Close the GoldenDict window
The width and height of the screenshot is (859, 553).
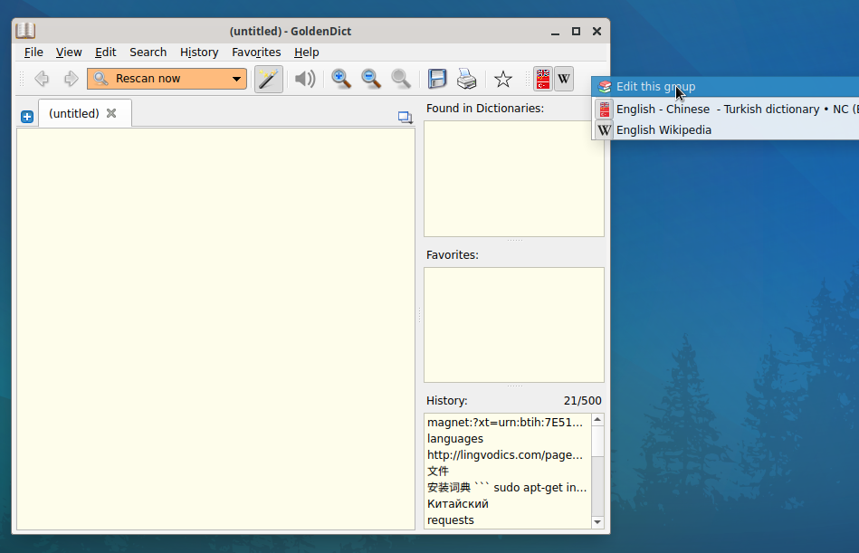click(597, 32)
